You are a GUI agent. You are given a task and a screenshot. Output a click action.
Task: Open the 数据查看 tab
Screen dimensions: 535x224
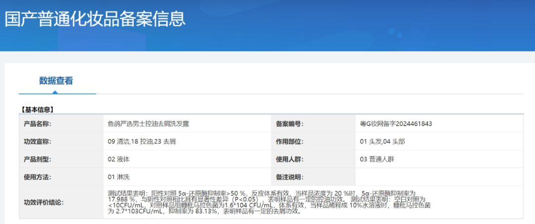(56, 81)
